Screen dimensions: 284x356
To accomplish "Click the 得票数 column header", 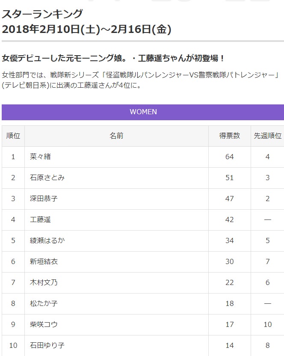I will point(230,136).
